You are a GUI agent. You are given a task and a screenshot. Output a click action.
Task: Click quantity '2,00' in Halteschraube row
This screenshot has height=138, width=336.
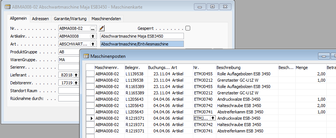tap(321, 106)
